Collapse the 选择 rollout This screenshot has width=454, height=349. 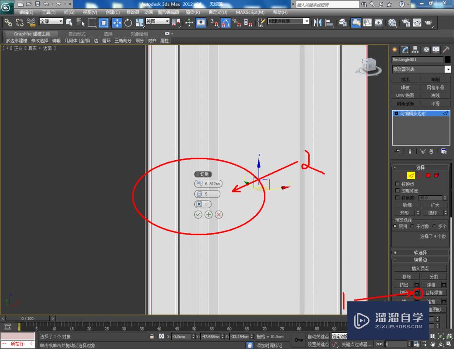[420, 167]
